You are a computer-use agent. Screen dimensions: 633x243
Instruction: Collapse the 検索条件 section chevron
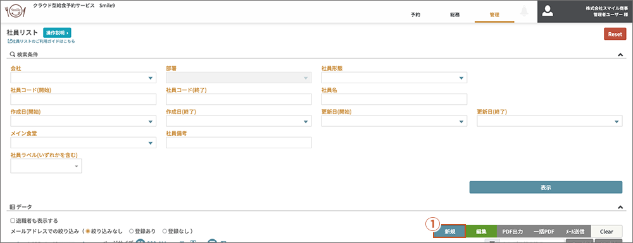pos(620,55)
